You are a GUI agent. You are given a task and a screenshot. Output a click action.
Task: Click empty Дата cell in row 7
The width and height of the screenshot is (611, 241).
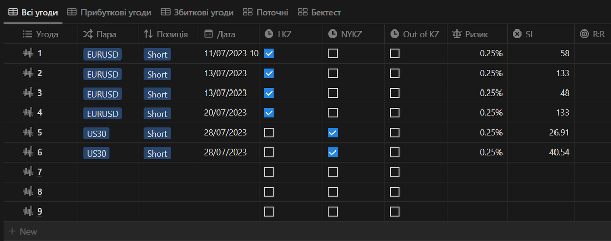click(229, 172)
